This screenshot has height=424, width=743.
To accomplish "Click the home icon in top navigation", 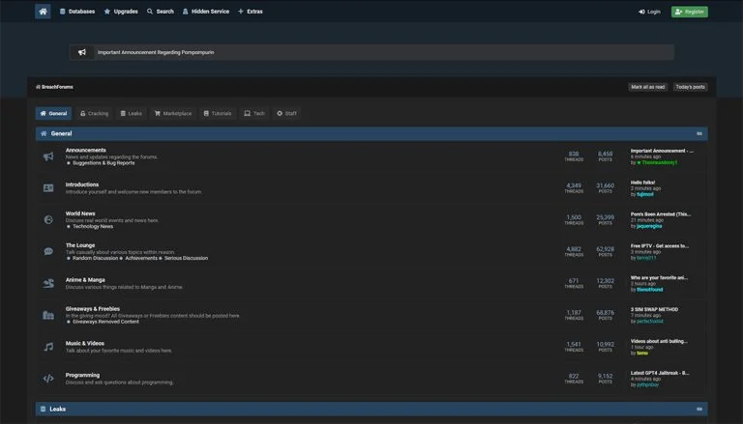I will (43, 12).
